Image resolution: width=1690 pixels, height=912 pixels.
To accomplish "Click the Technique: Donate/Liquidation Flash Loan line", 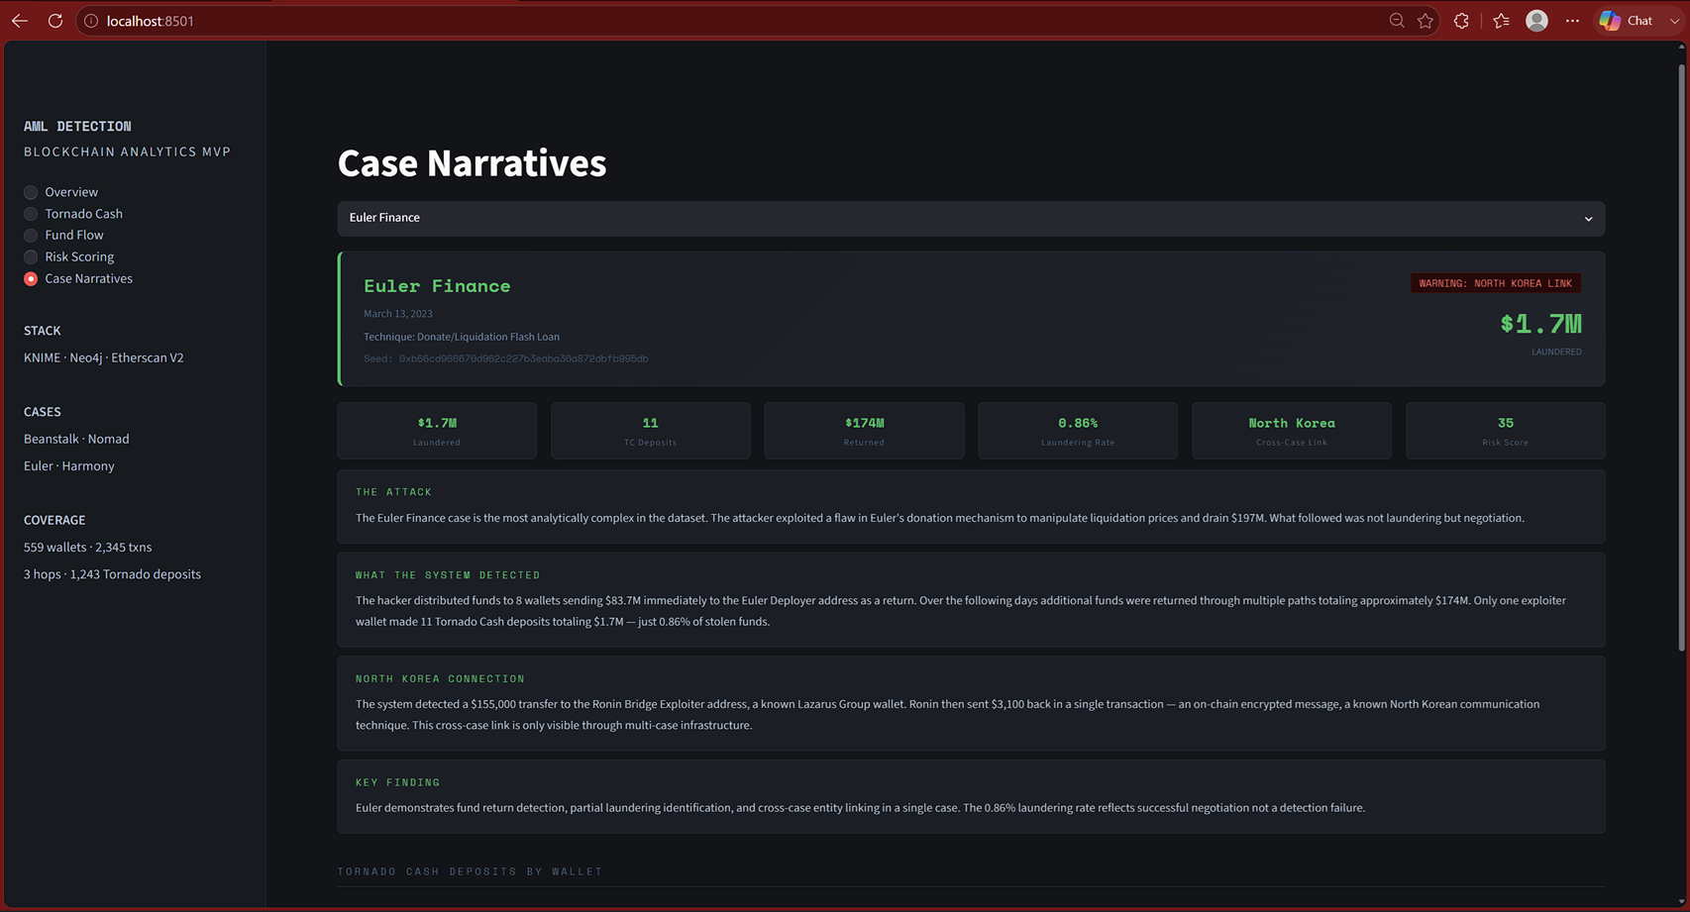I will pyautogui.click(x=462, y=337).
